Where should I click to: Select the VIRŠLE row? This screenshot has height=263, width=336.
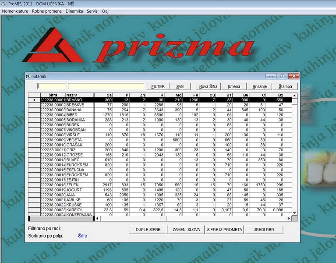[160, 135]
